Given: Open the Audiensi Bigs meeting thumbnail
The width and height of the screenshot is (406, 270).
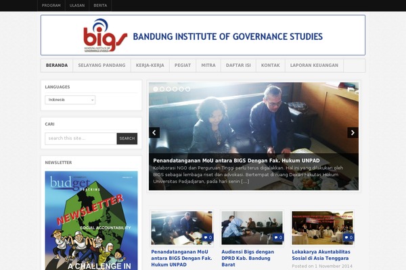Looking at the screenshot, I should 252,227.
